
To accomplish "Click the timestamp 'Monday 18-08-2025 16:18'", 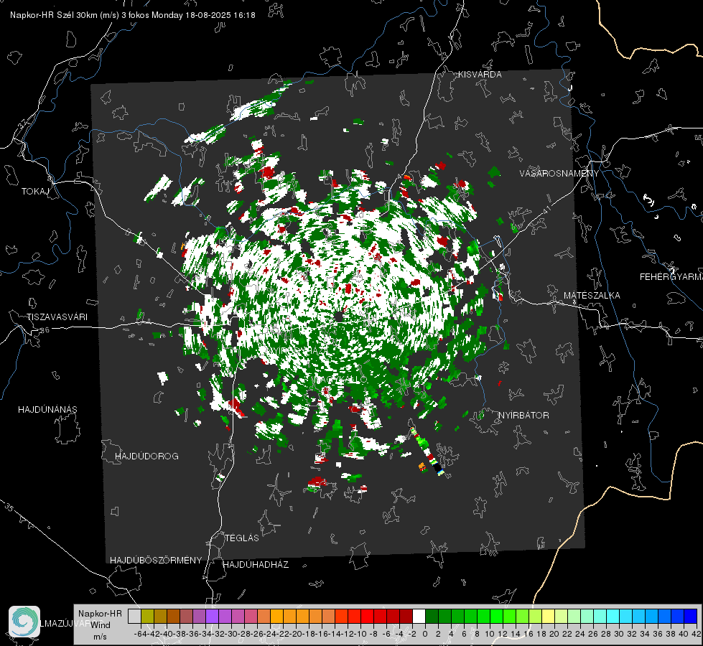I will pyautogui.click(x=203, y=15).
